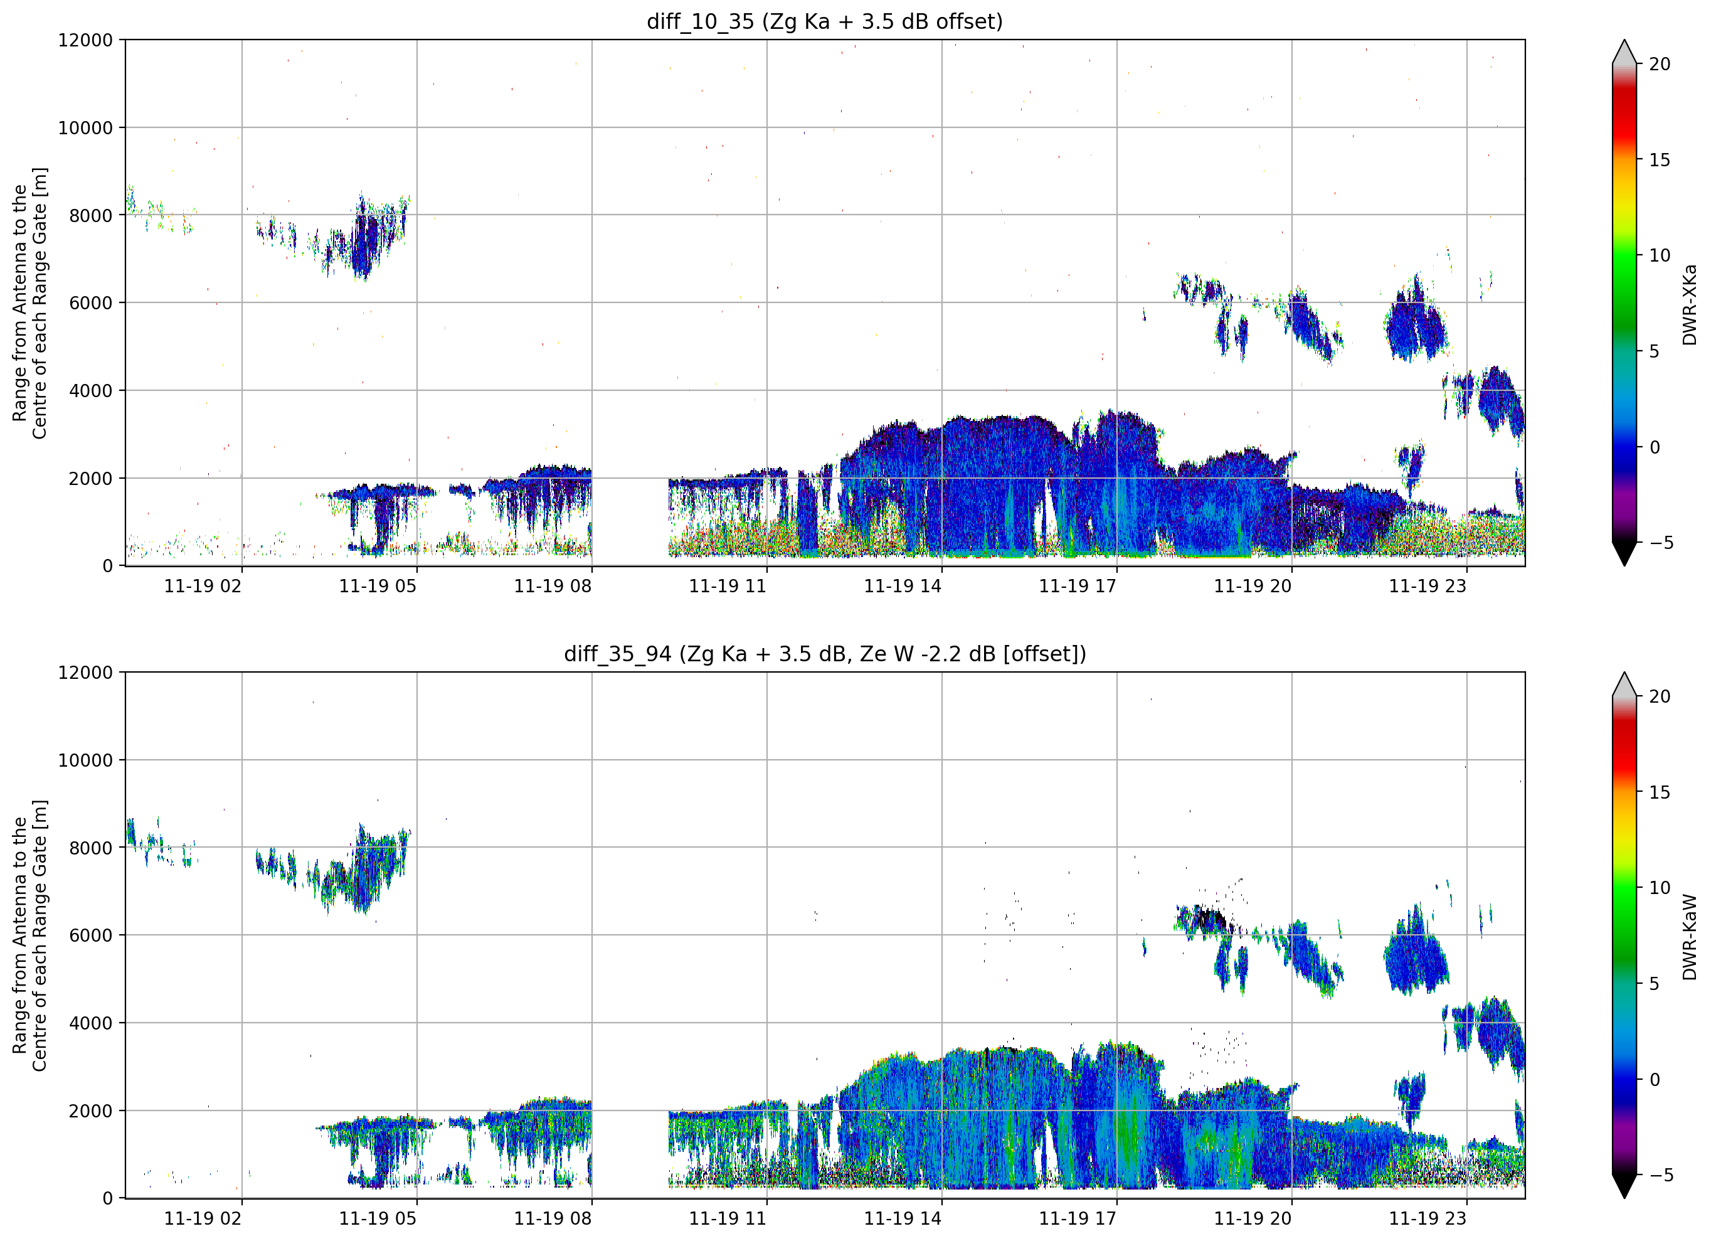Click the 4000 y-tick of diff_10_35 plot

pyautogui.click(x=90, y=390)
